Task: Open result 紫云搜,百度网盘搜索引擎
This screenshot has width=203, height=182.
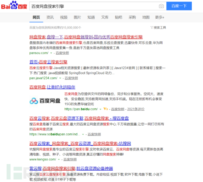Action: [71, 168]
